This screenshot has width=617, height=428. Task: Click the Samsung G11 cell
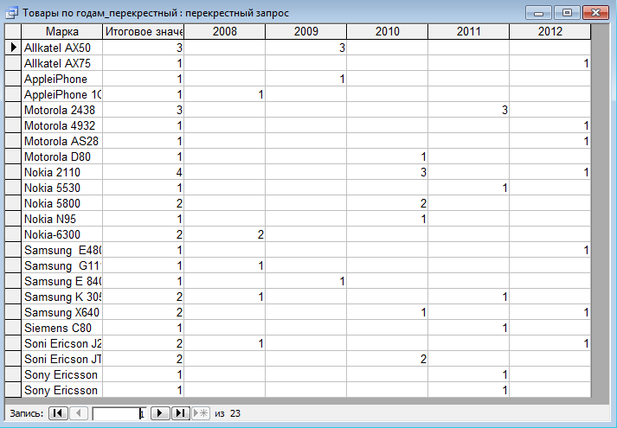coord(61,265)
